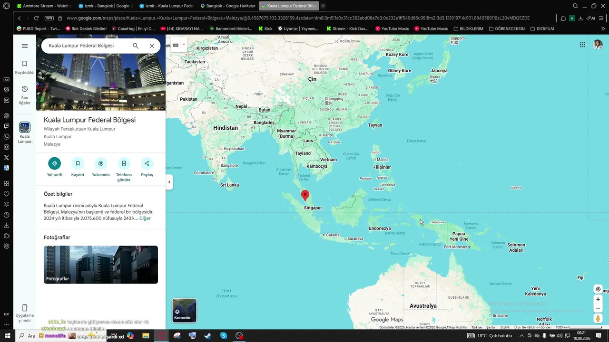Open the Google apps grid
Viewport: 609px width, 342px height.
coord(582,45)
